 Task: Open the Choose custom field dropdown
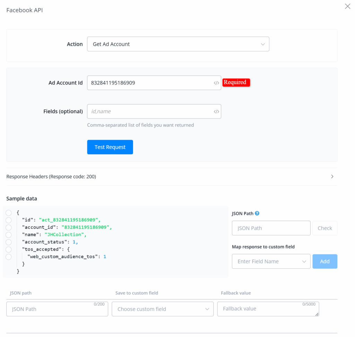click(x=162, y=309)
